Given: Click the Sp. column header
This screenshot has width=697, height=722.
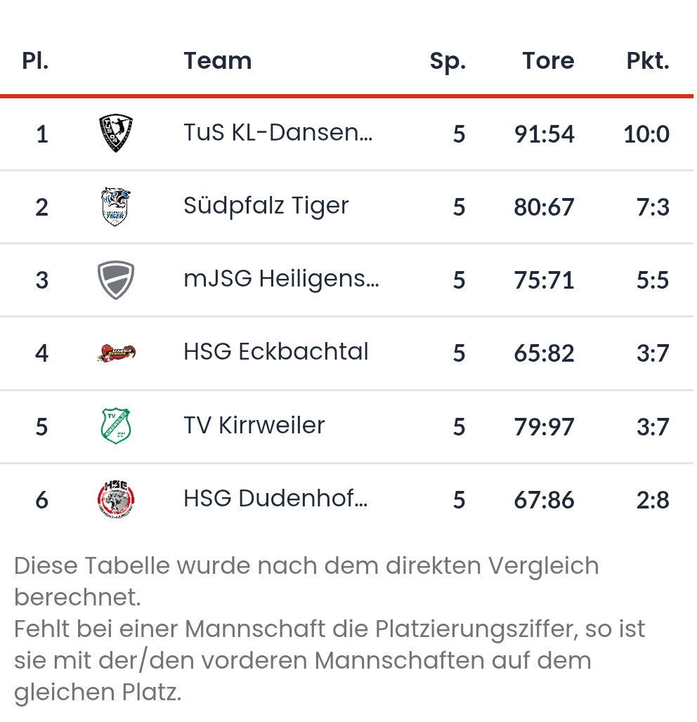Looking at the screenshot, I should click(448, 62).
